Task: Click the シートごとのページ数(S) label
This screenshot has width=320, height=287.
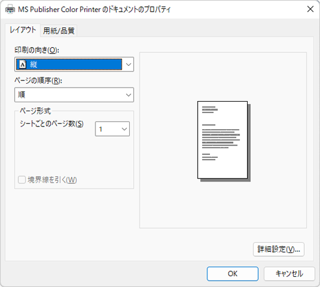Action: click(52, 124)
